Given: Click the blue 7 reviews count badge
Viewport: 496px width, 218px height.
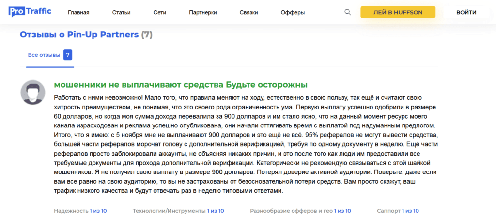Looking at the screenshot, I should click(x=68, y=55).
